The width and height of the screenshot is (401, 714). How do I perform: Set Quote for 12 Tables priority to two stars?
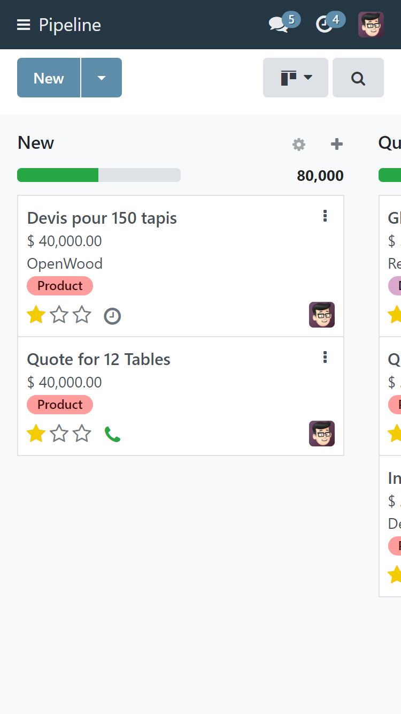(x=59, y=433)
